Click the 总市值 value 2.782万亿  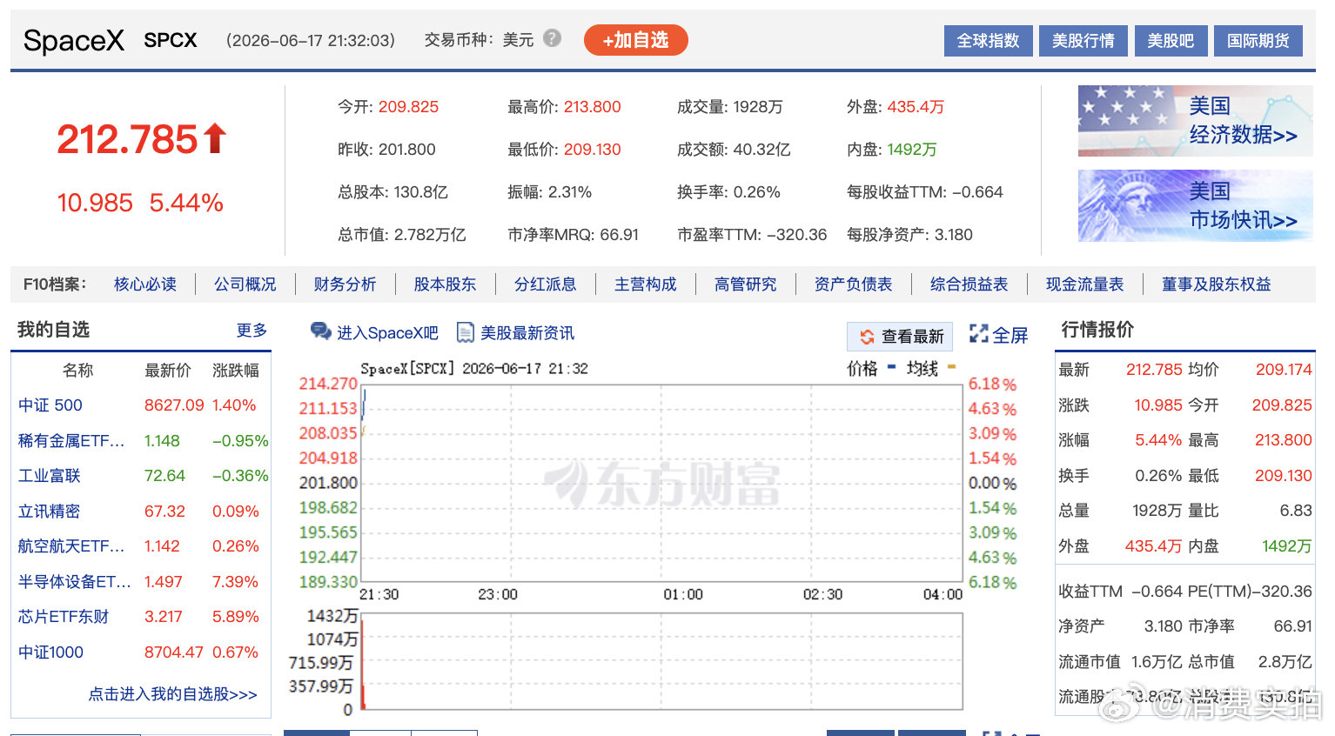430,235
